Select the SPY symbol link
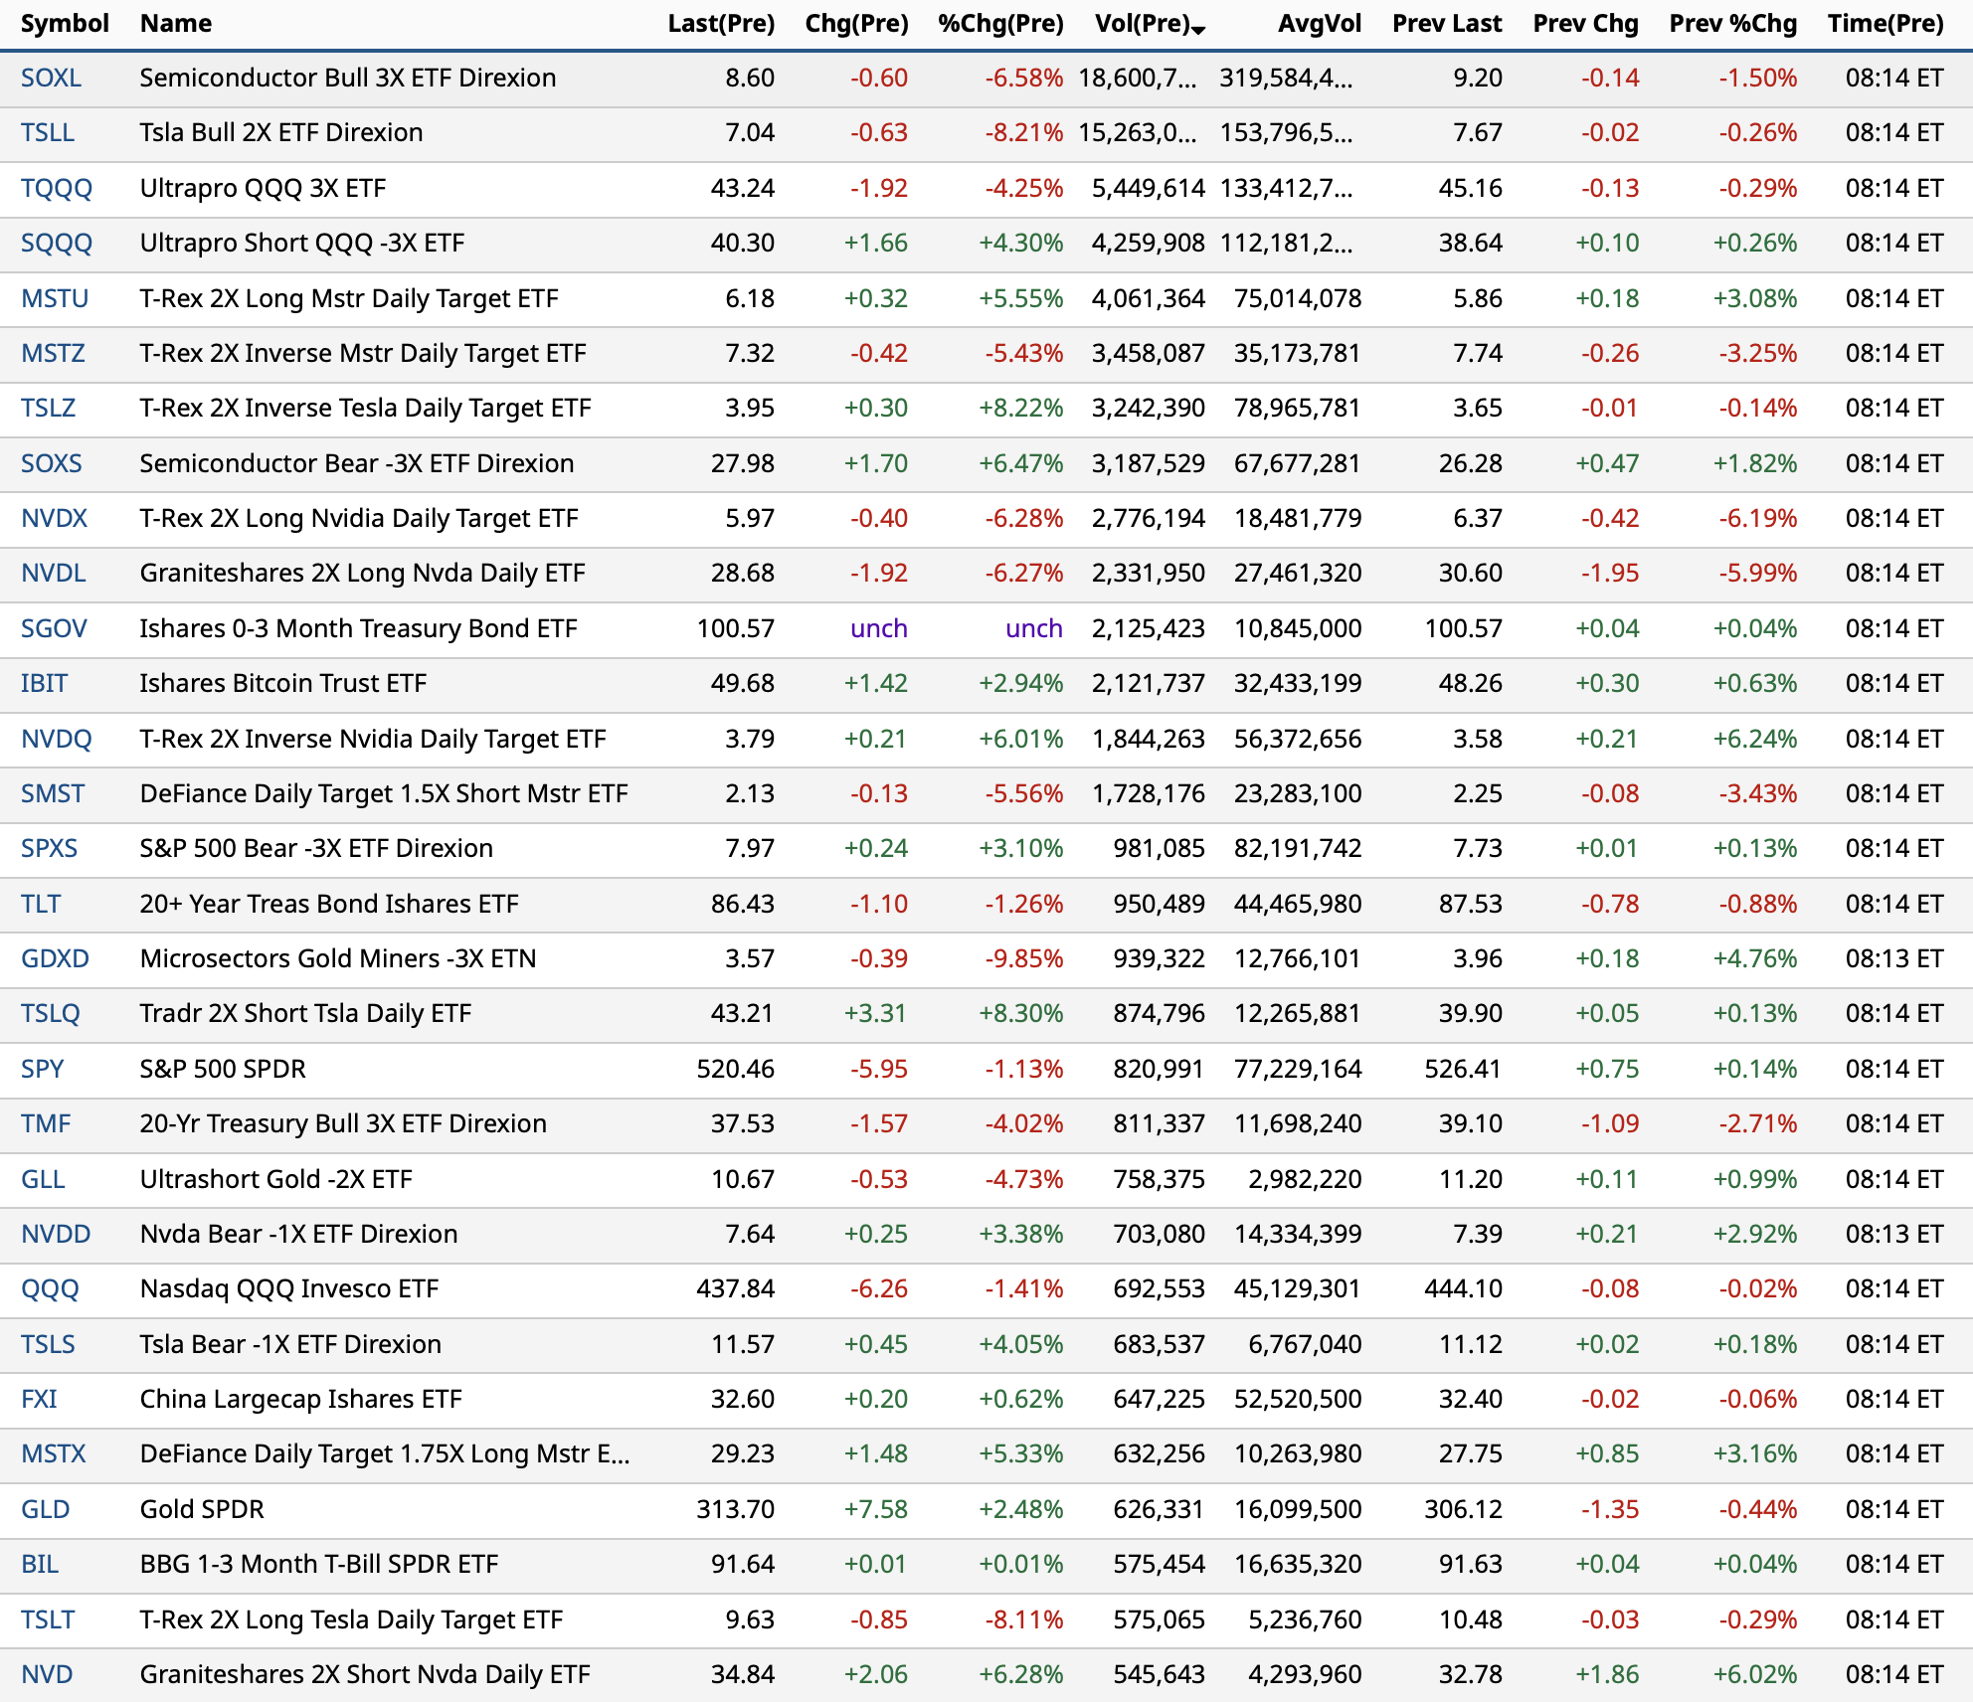The image size is (1973, 1702). [42, 1069]
